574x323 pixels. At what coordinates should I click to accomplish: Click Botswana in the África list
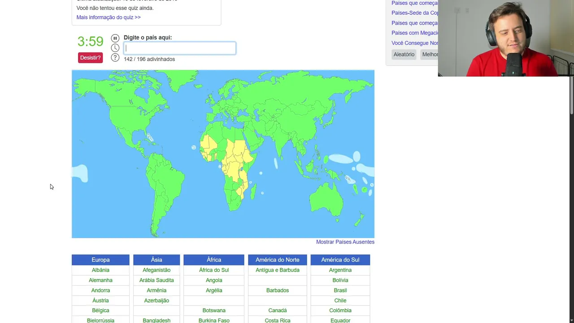tap(214, 310)
